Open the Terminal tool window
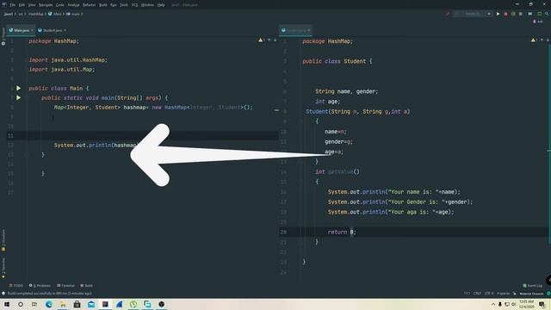 click(65, 286)
